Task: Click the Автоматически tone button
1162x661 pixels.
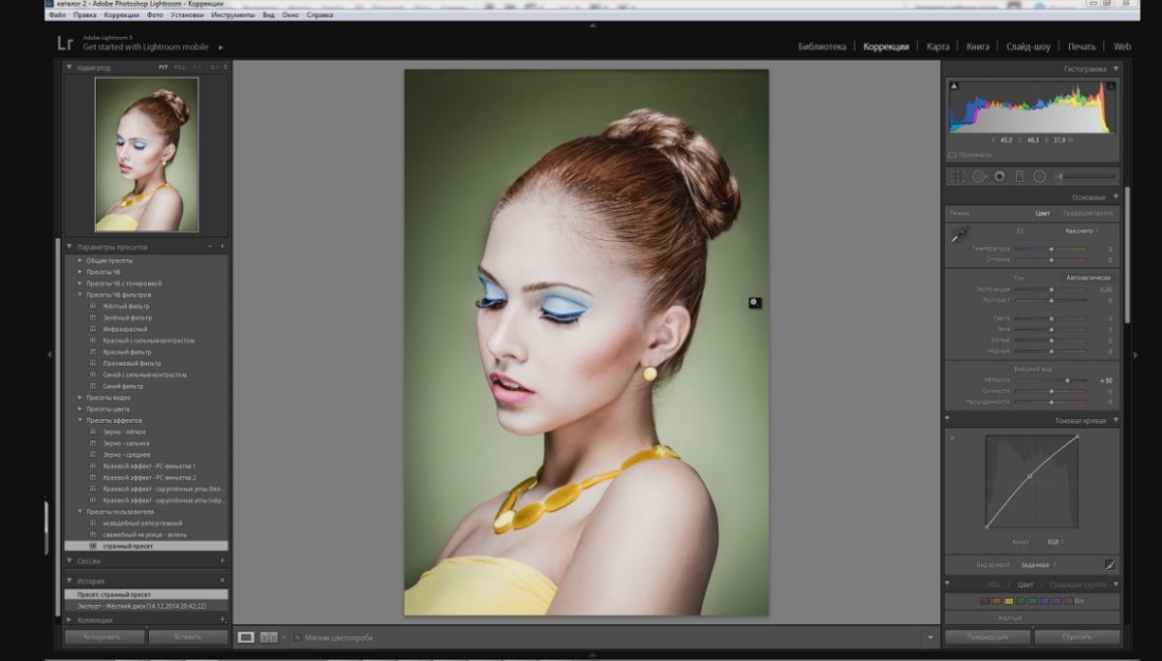Action: click(1087, 278)
